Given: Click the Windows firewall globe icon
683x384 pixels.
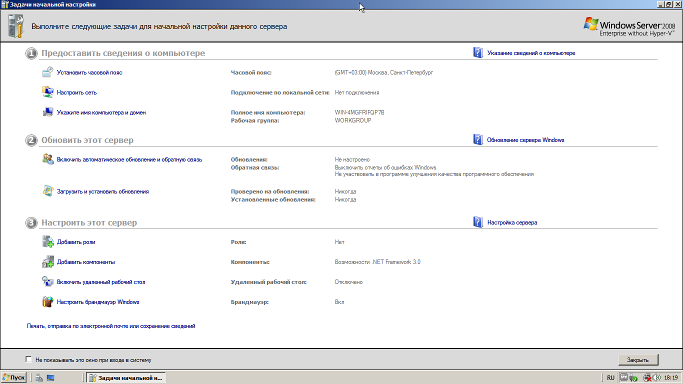Looking at the screenshot, I should [x=47, y=302].
